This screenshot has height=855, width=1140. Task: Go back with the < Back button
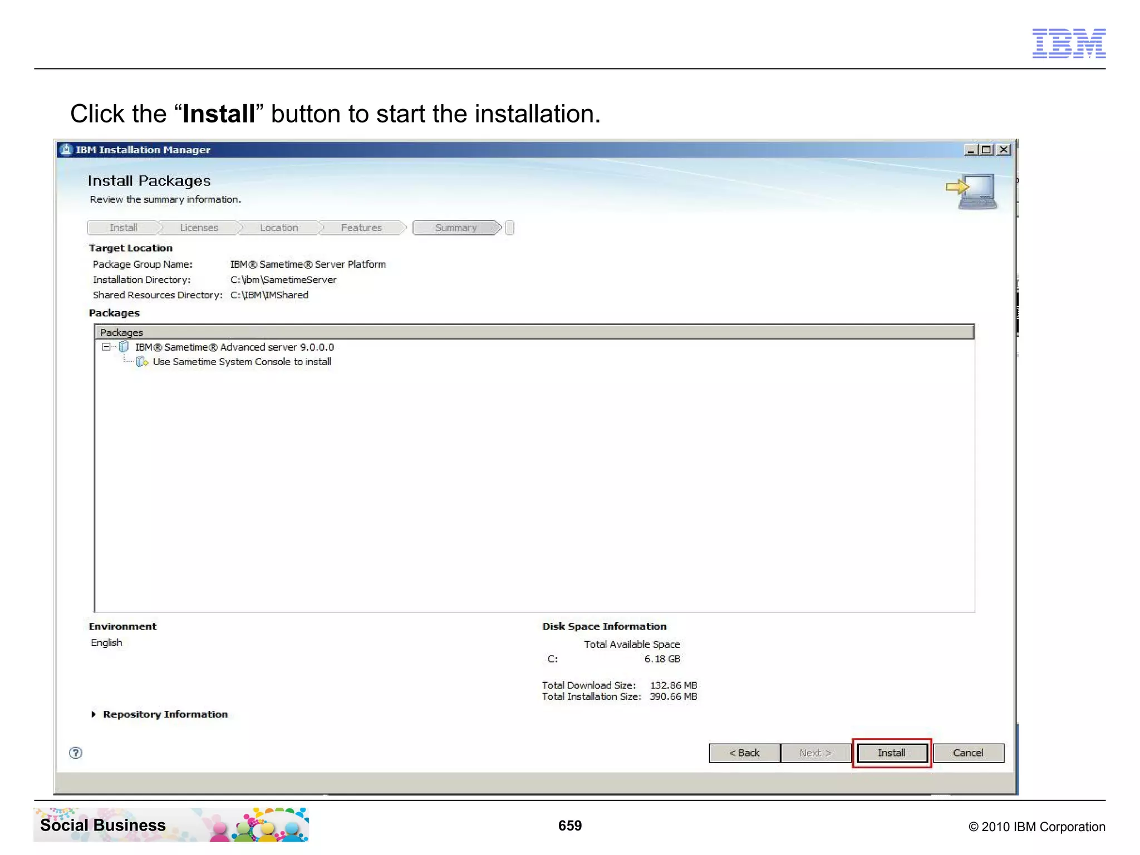point(744,753)
